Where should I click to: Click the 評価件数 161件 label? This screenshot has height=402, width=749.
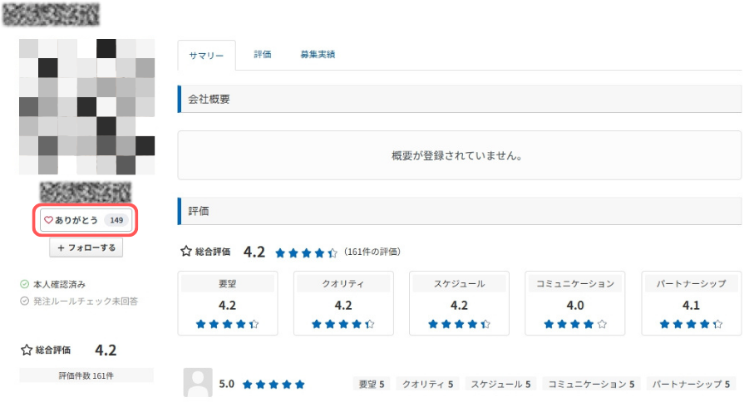coord(86,375)
